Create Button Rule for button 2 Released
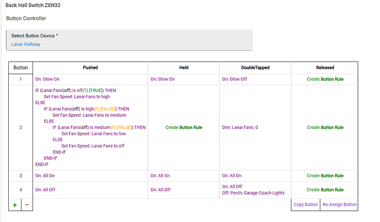This screenshot has height=222, width=380. (x=325, y=127)
